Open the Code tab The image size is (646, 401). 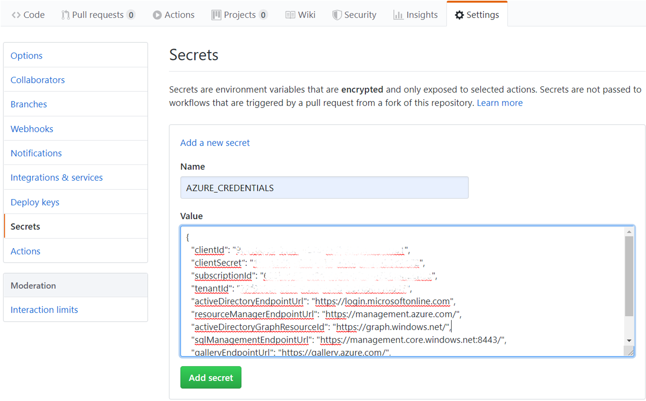pyautogui.click(x=28, y=15)
